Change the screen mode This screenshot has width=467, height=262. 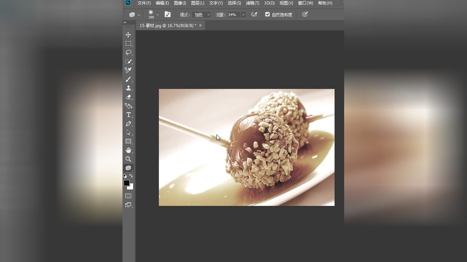click(x=128, y=205)
